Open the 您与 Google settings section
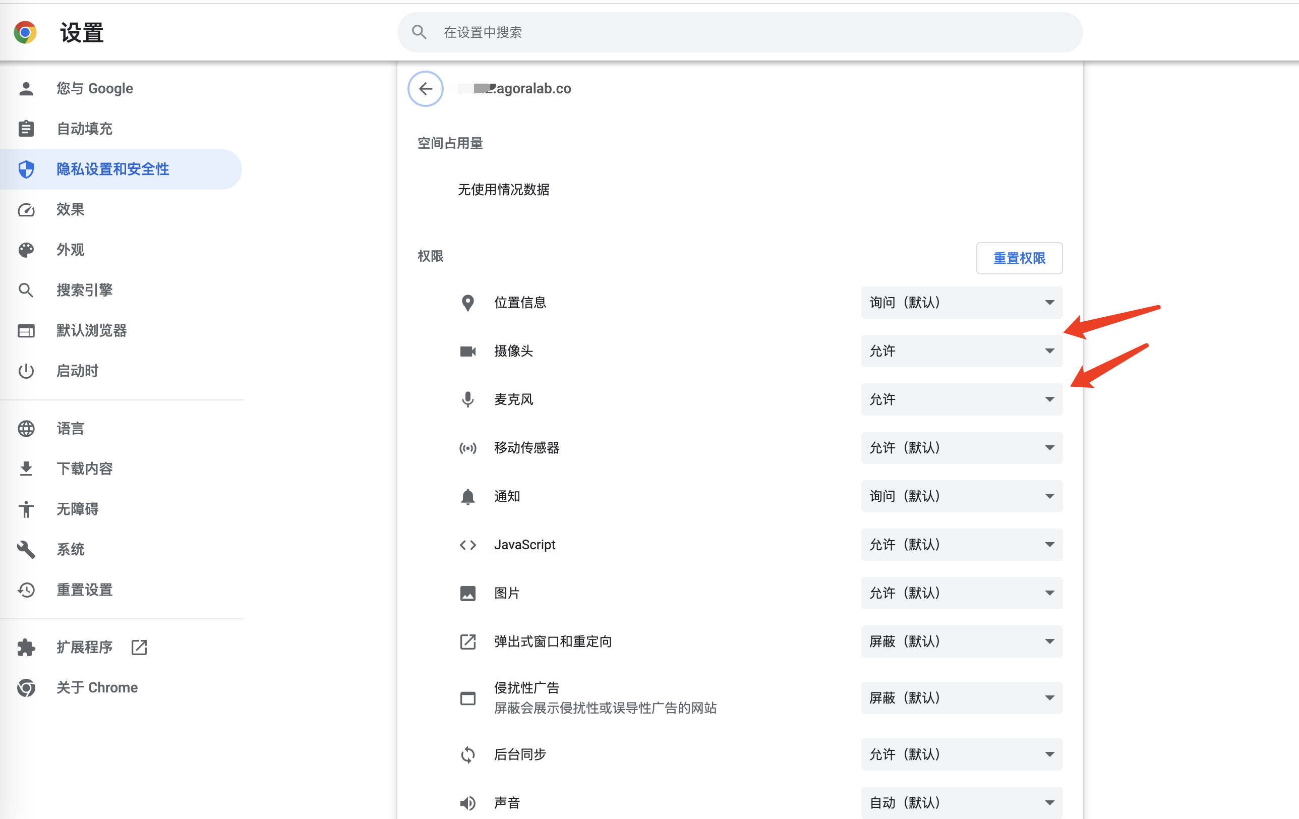This screenshot has width=1299, height=819. 121,88
